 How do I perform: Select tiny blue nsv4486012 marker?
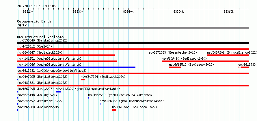89,98
